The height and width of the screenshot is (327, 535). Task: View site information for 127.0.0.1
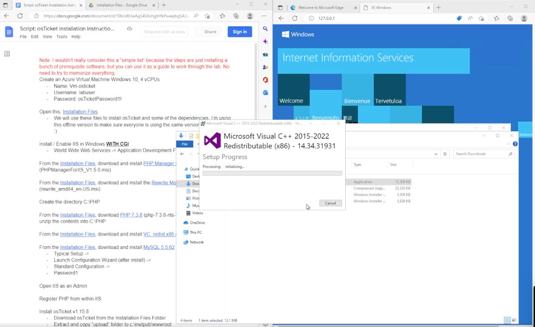pos(311,18)
